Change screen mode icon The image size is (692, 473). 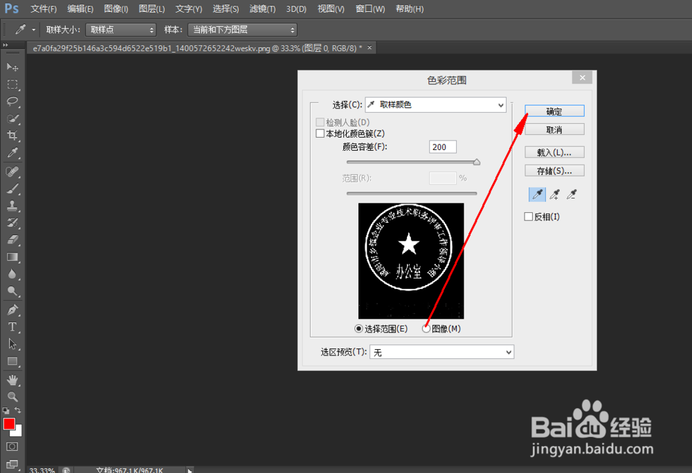tap(12, 464)
